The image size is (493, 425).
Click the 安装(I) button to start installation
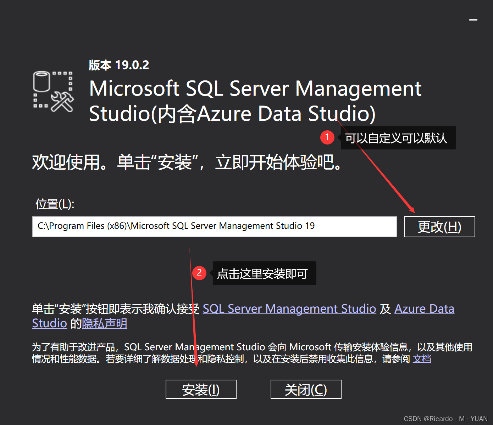pyautogui.click(x=201, y=389)
